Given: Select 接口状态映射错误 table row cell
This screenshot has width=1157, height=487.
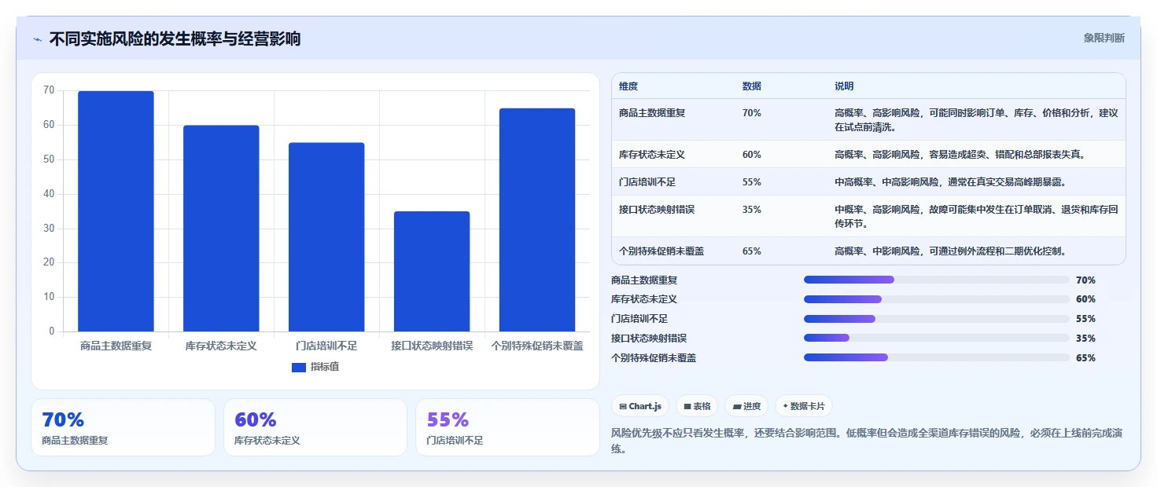Looking at the screenshot, I should (x=657, y=210).
